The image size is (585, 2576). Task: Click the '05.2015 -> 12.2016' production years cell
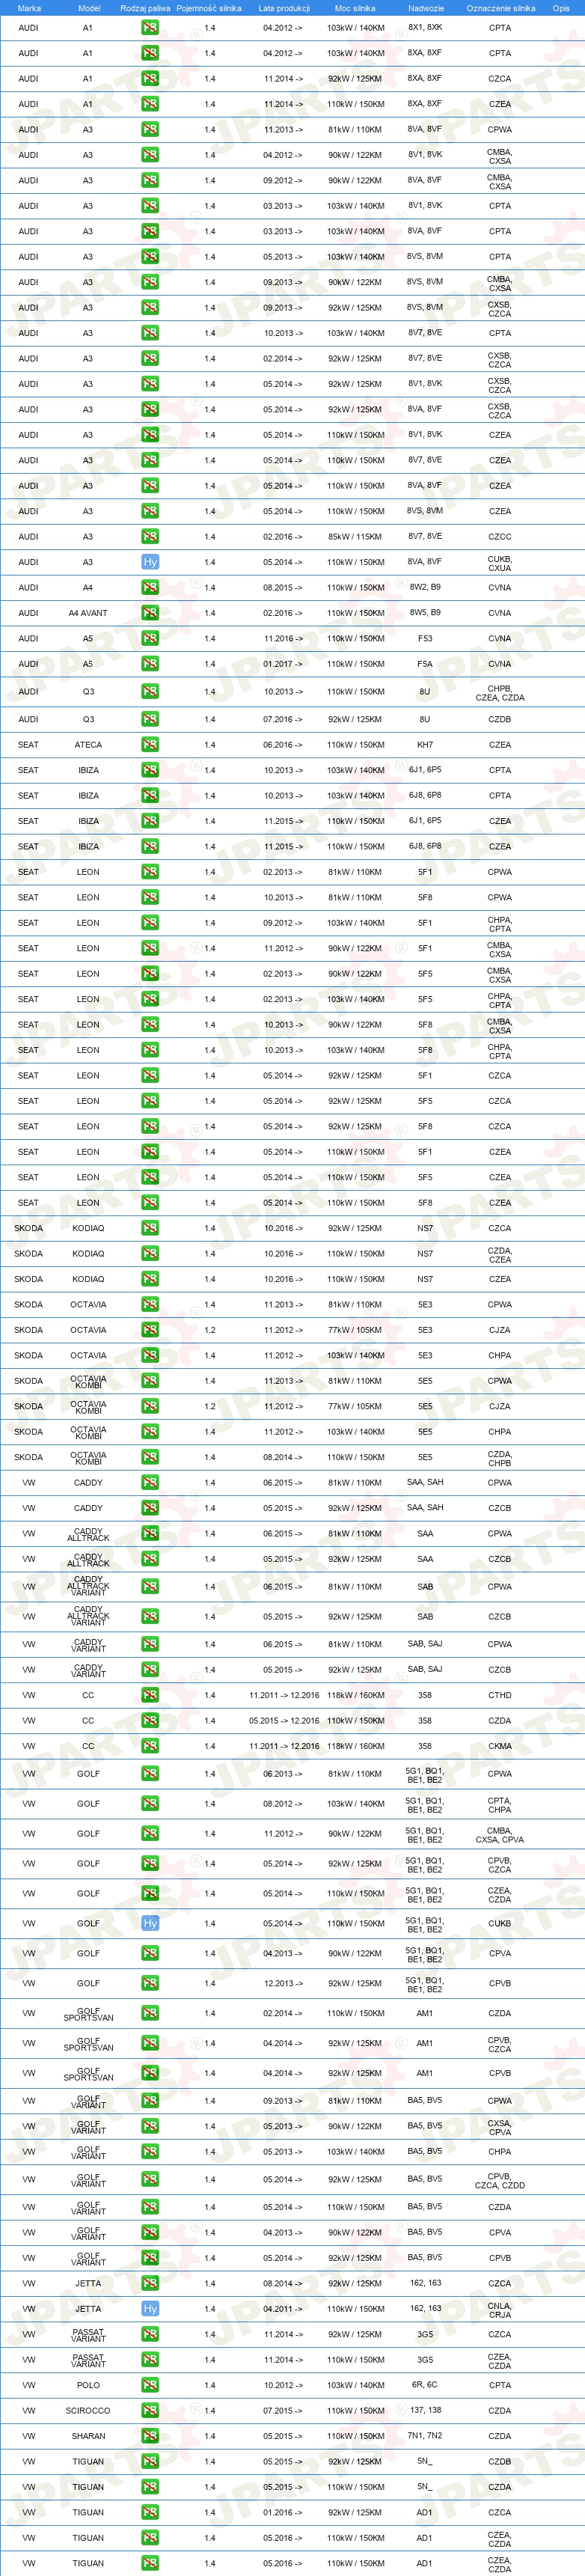pyautogui.click(x=284, y=1721)
